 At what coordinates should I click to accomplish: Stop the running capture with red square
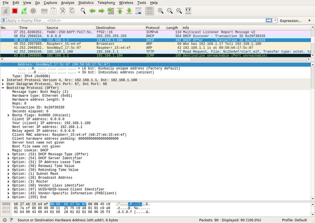click(x=15, y=11)
